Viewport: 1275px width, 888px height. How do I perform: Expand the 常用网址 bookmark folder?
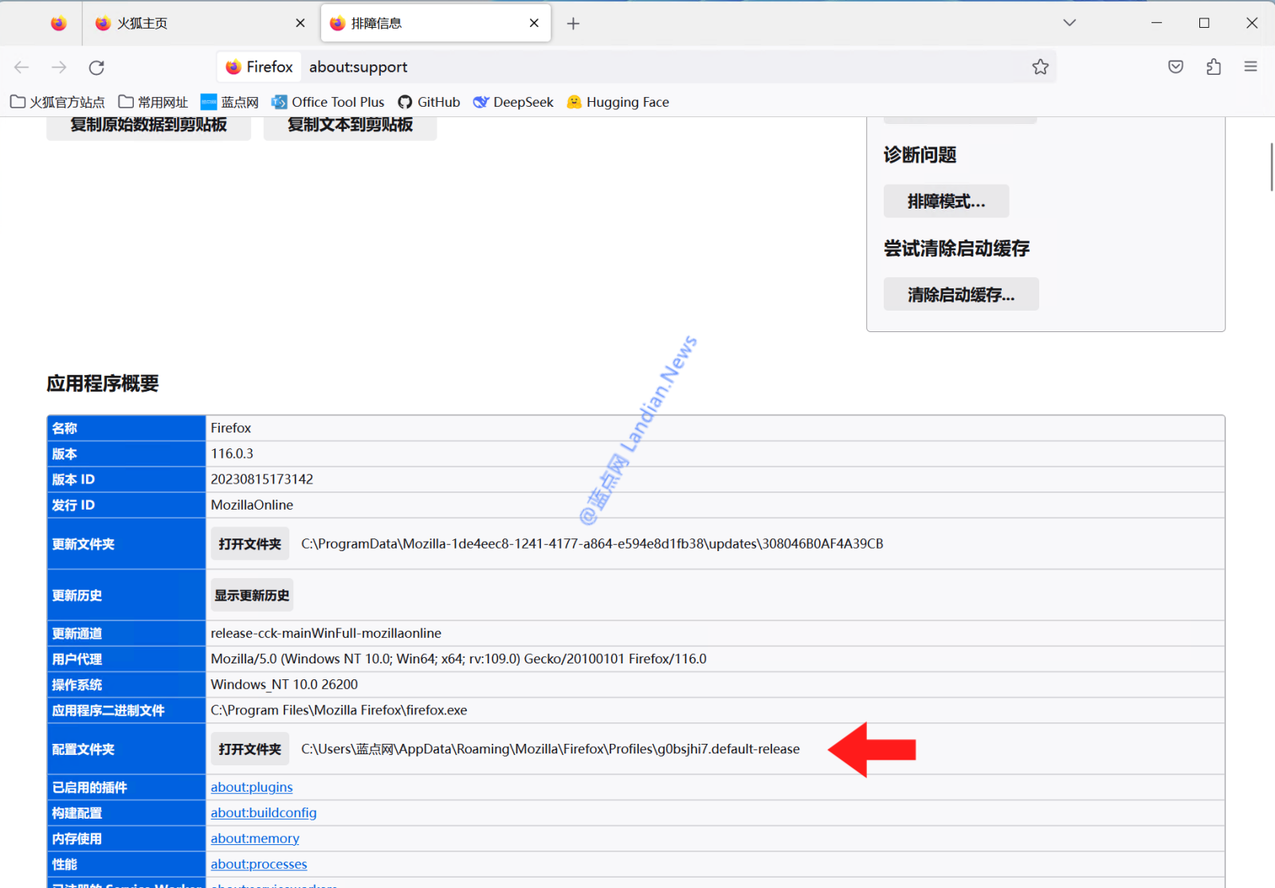pyautogui.click(x=153, y=102)
